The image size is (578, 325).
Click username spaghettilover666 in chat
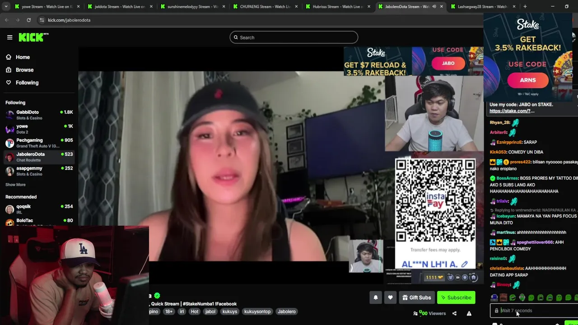tap(535, 242)
